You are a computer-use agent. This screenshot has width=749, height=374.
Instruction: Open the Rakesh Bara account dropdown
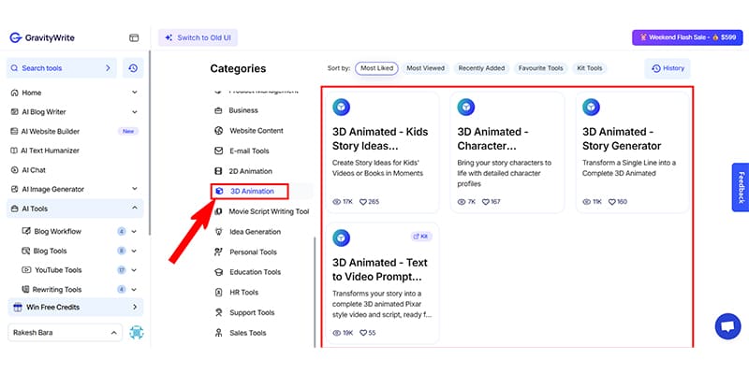point(65,332)
